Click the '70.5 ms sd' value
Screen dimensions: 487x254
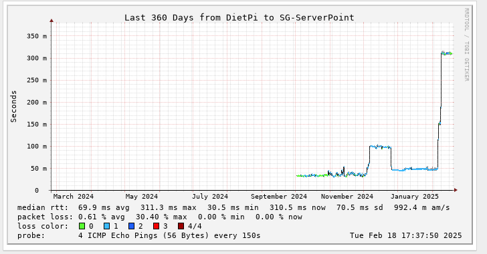(360, 207)
